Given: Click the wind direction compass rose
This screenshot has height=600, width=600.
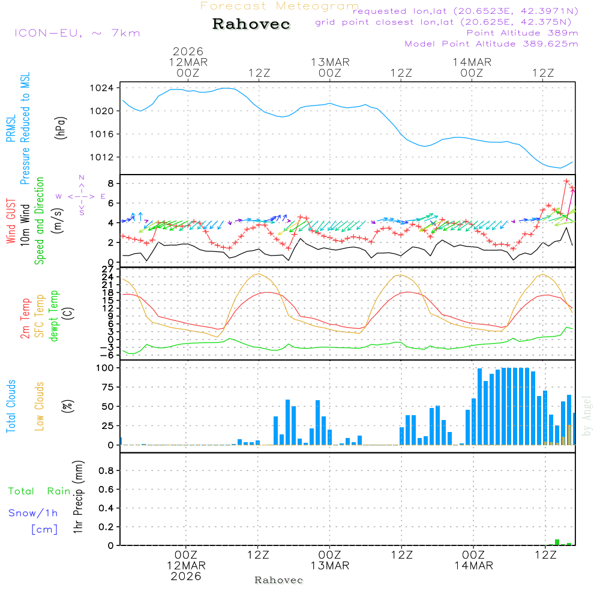Looking at the screenshot, I should [x=81, y=196].
